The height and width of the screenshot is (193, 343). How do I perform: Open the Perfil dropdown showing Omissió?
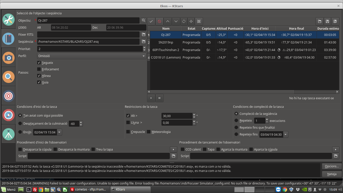coord(92,56)
